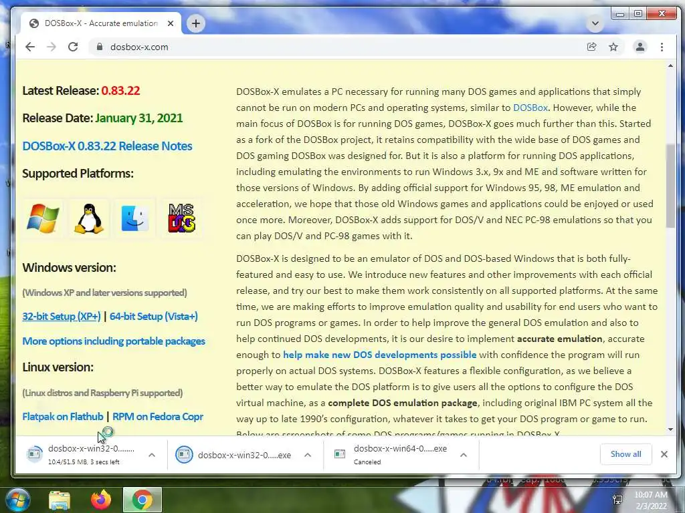Open More options including portable packages
685x513 pixels.
(114, 341)
